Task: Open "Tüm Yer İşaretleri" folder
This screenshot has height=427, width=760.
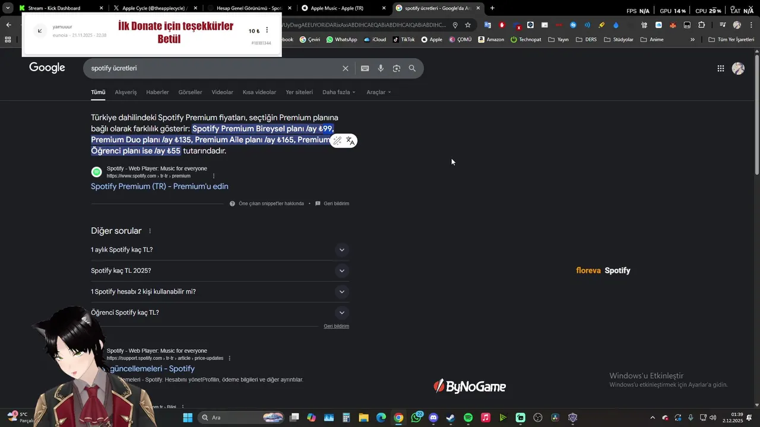Action: tap(731, 40)
